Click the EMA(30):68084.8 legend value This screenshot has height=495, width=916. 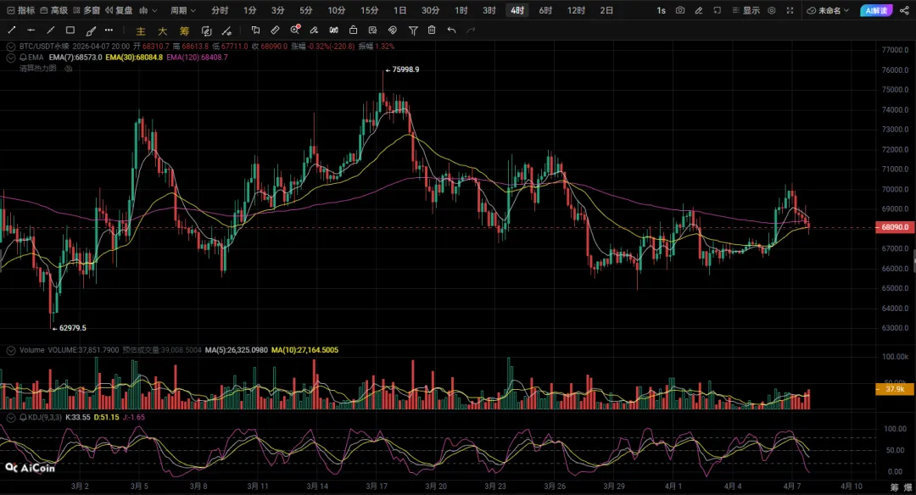tap(134, 57)
